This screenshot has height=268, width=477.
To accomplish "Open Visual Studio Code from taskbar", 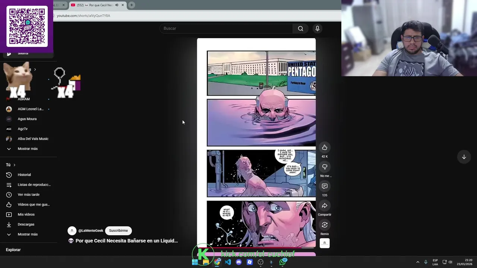I will click(x=228, y=262).
